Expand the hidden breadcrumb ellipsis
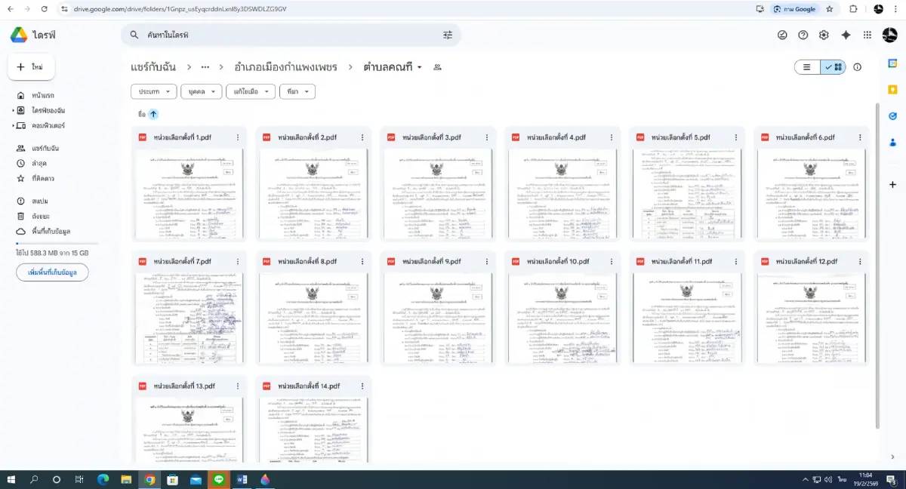 pyautogui.click(x=205, y=66)
